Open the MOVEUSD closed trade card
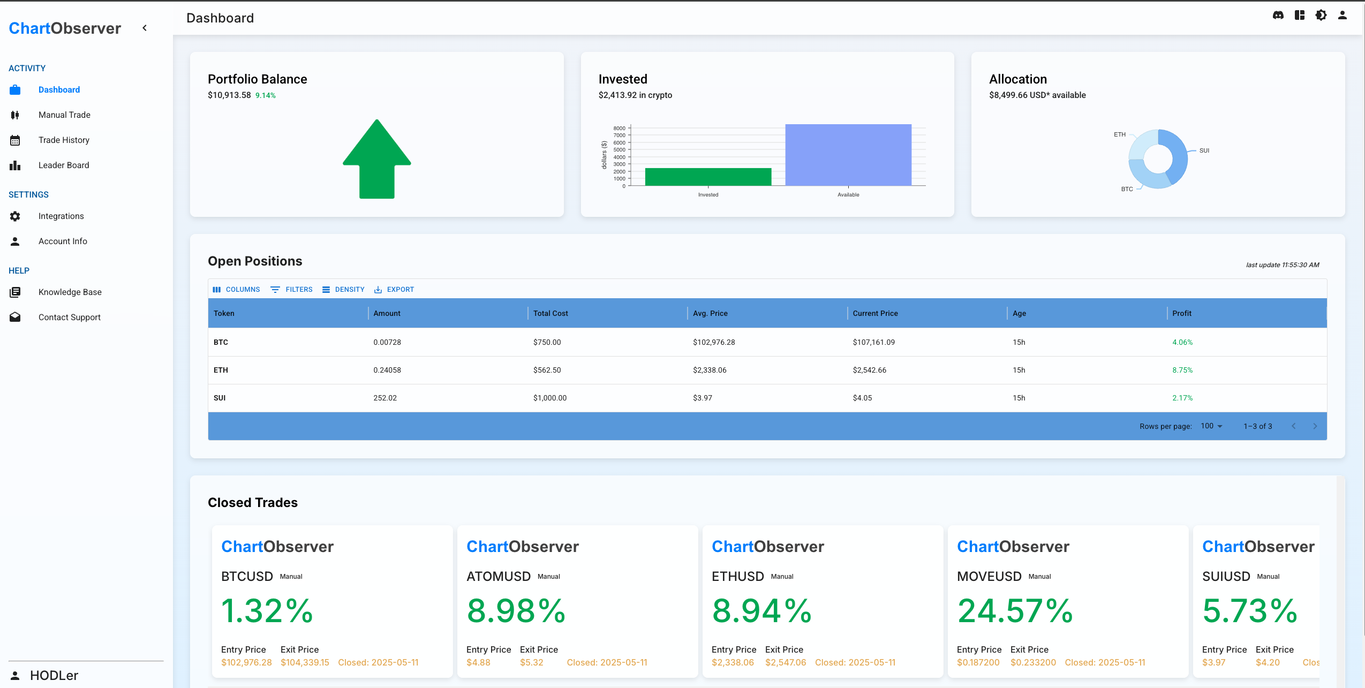Viewport: 1365px width, 688px height. (x=1068, y=601)
